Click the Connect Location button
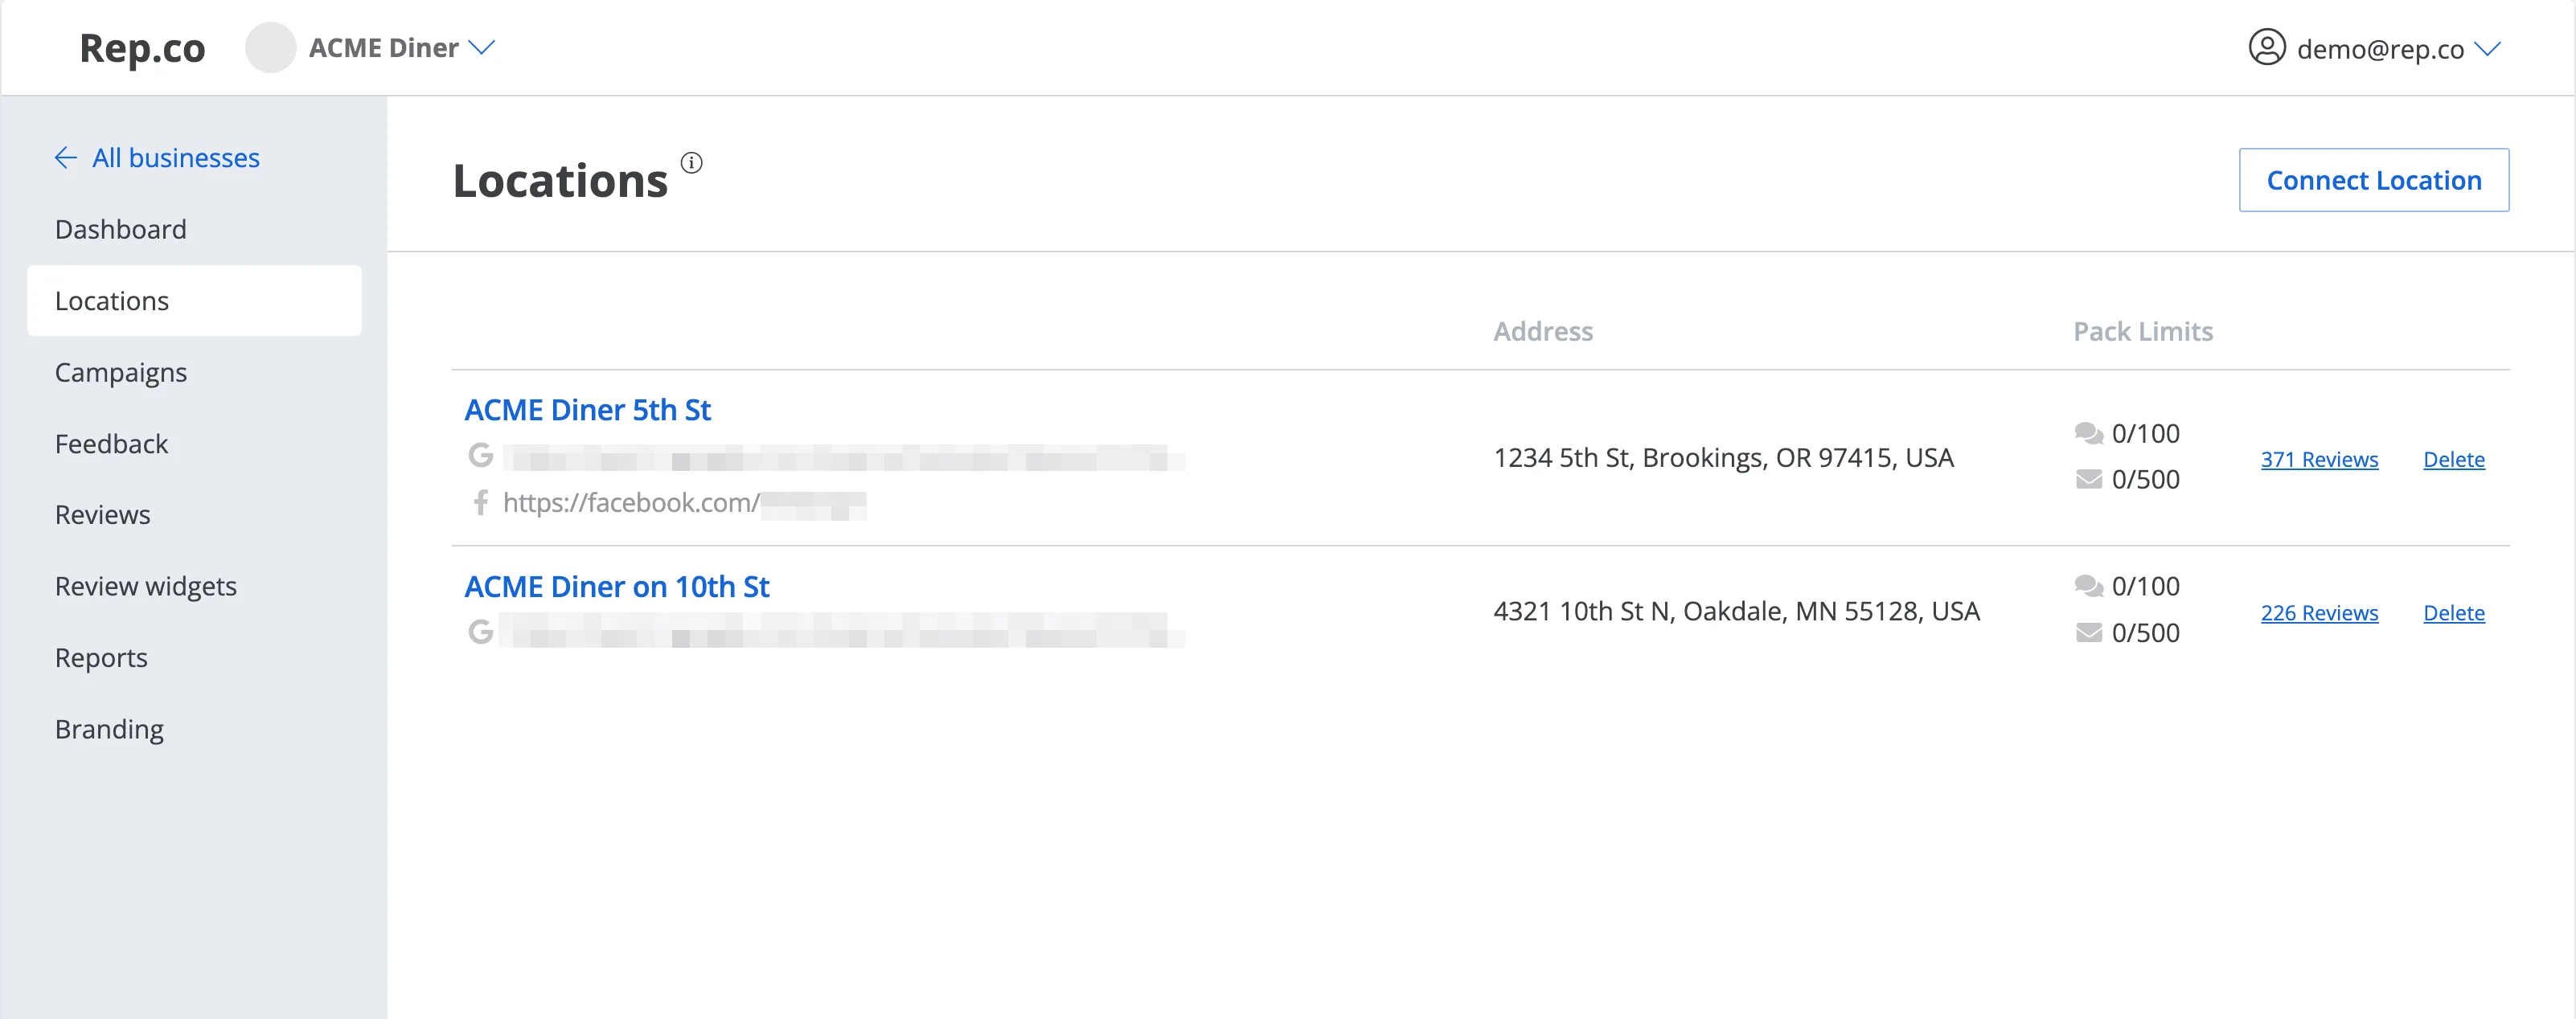 click(x=2373, y=180)
